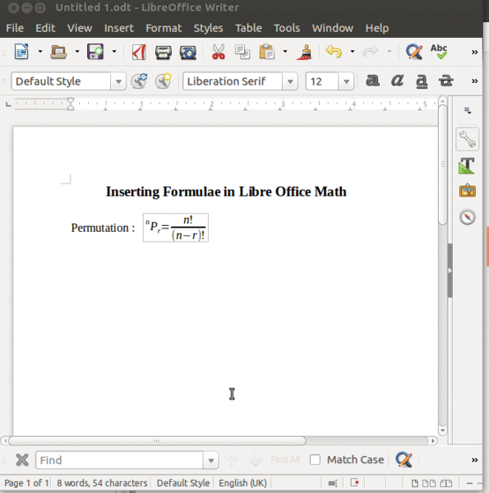Click the horizontal scrollbar thumb
This screenshot has width=489, height=493.
coord(157,440)
